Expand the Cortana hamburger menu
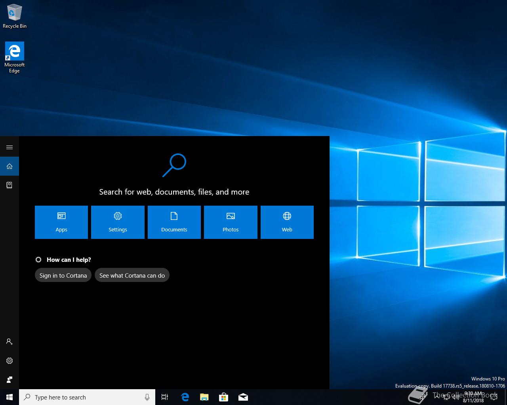Viewport: 507px width, 405px height. point(10,147)
